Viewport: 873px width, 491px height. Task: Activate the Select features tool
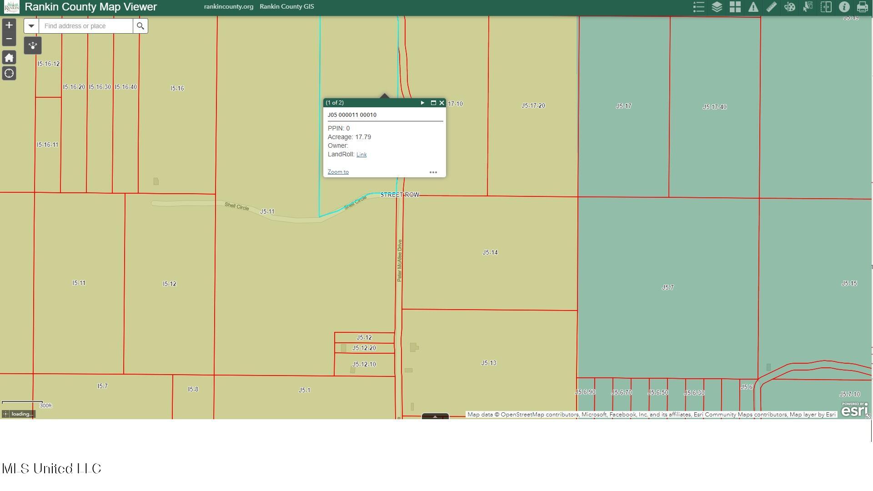(808, 7)
